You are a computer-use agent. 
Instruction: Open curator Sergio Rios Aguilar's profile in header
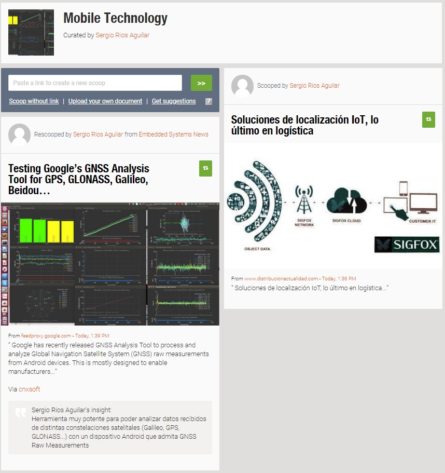point(122,35)
